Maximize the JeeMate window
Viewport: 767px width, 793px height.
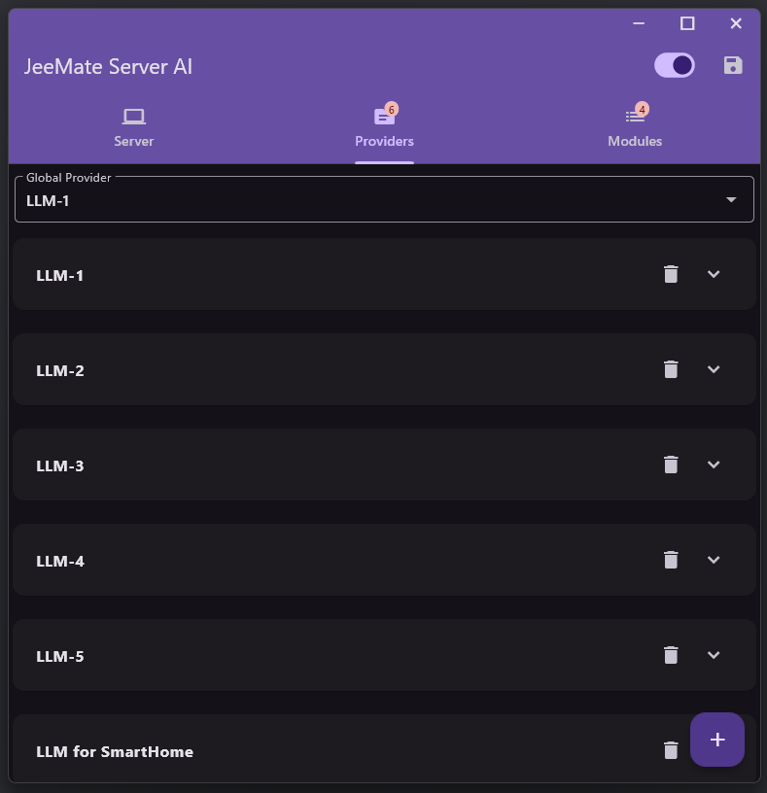(687, 23)
